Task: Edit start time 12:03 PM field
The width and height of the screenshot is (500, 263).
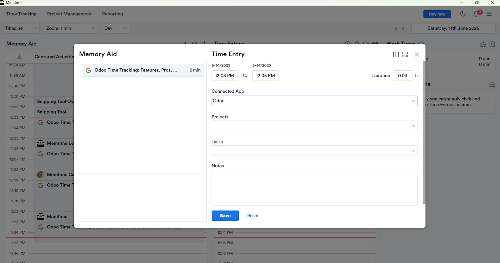Action: pos(224,76)
